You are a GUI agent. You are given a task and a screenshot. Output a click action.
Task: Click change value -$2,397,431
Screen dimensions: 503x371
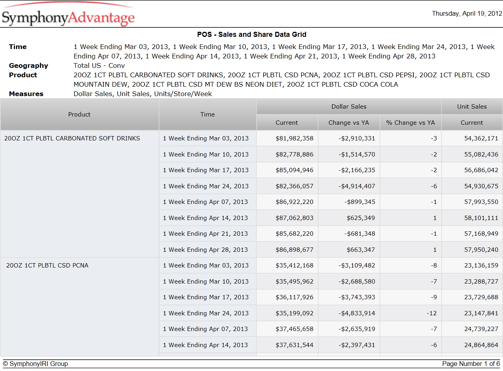point(357,345)
